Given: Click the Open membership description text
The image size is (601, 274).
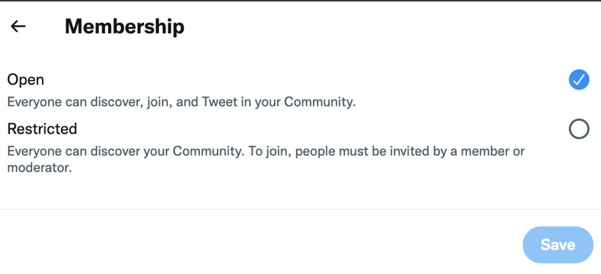Looking at the screenshot, I should (x=181, y=102).
